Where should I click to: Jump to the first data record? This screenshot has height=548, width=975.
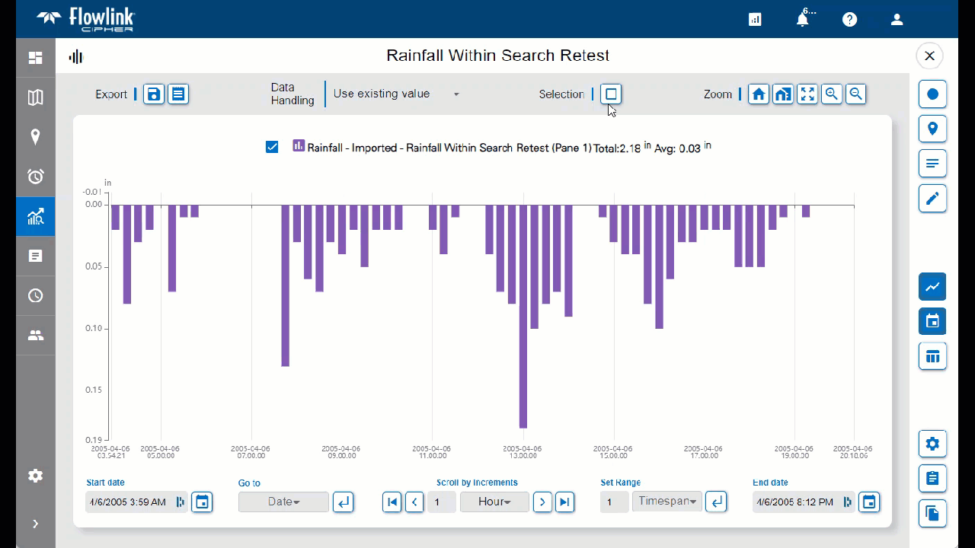[392, 502]
